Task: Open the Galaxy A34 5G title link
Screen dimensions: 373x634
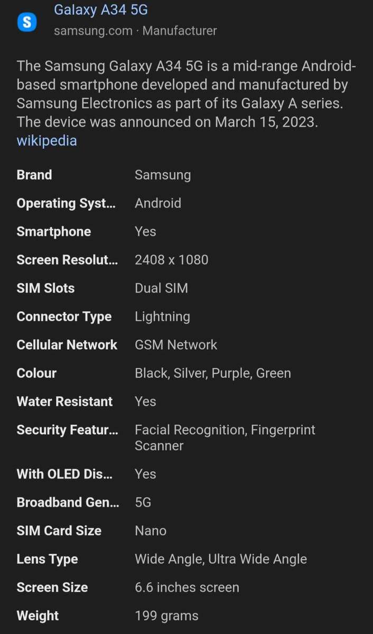Action: pos(101,10)
